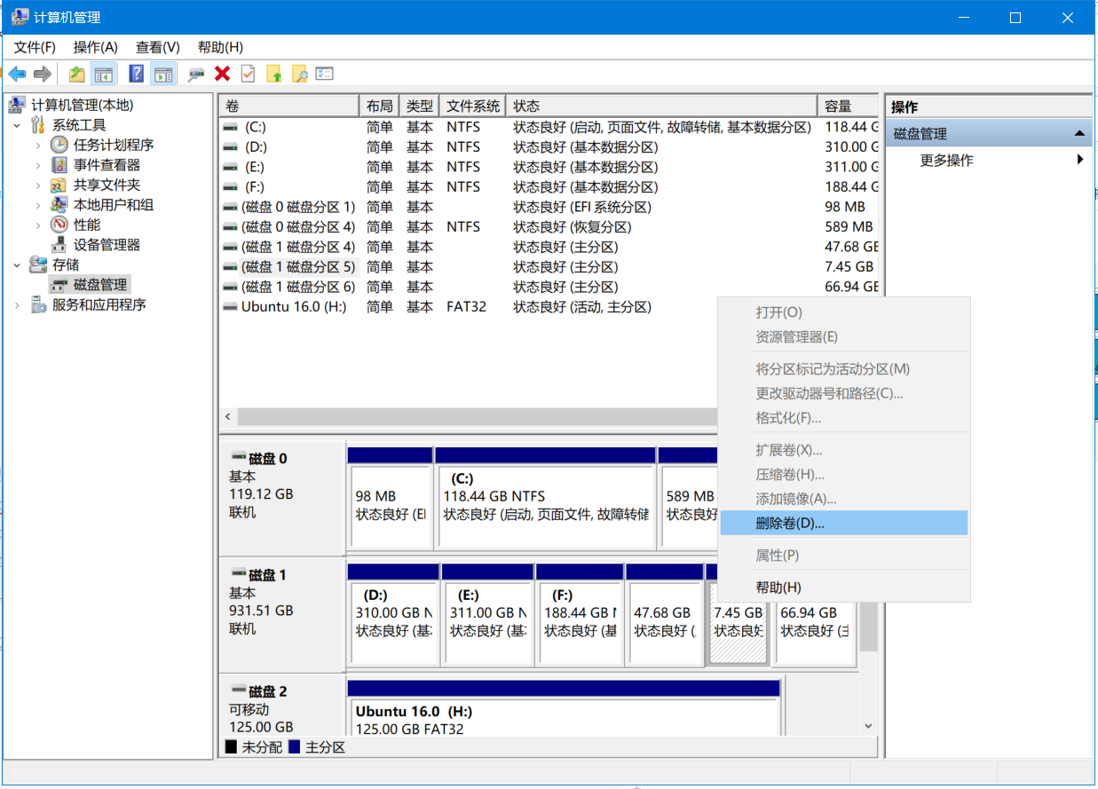1098x789 pixels.
Task: Open the 查看(V) menu
Action: click(157, 47)
